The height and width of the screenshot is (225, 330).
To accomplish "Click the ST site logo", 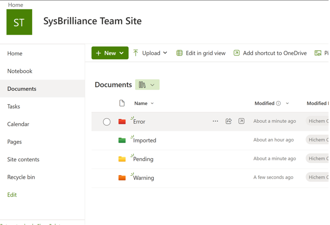I will click(19, 22).
